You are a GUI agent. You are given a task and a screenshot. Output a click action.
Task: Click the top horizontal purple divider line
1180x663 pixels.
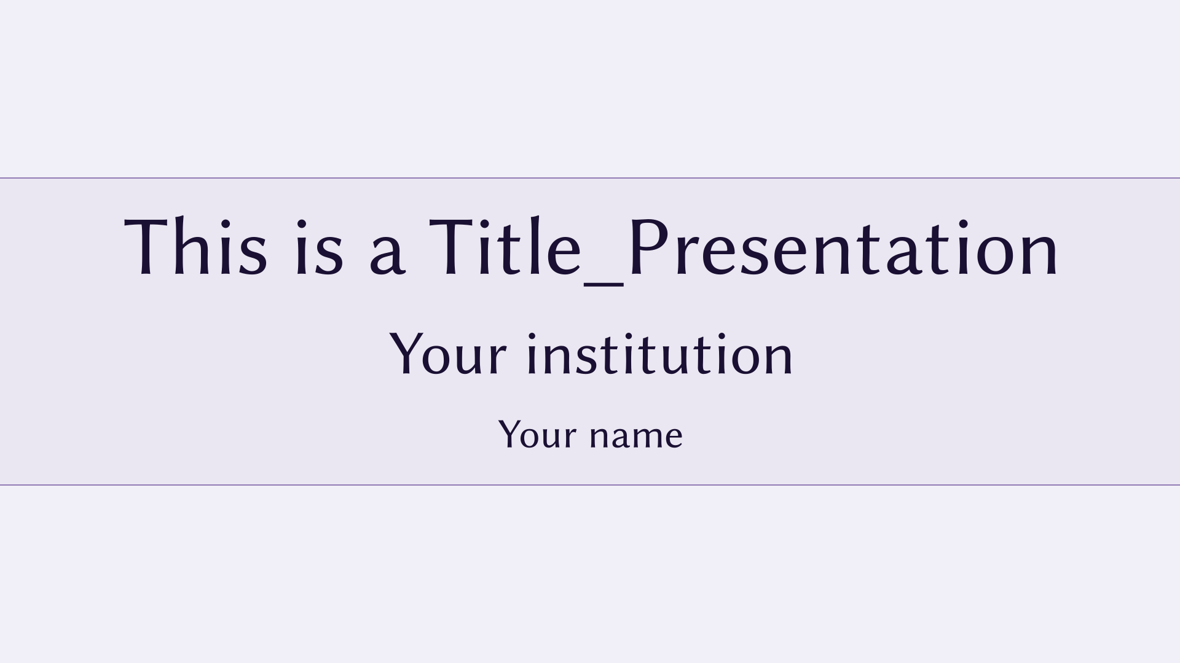590,178
